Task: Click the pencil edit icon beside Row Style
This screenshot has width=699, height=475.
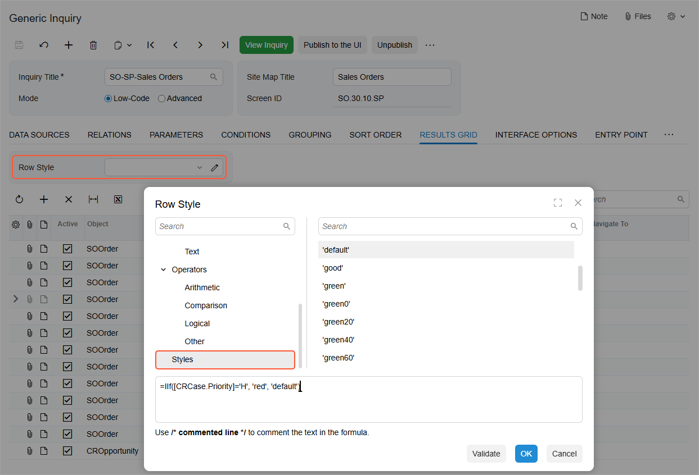Action: [x=214, y=167]
